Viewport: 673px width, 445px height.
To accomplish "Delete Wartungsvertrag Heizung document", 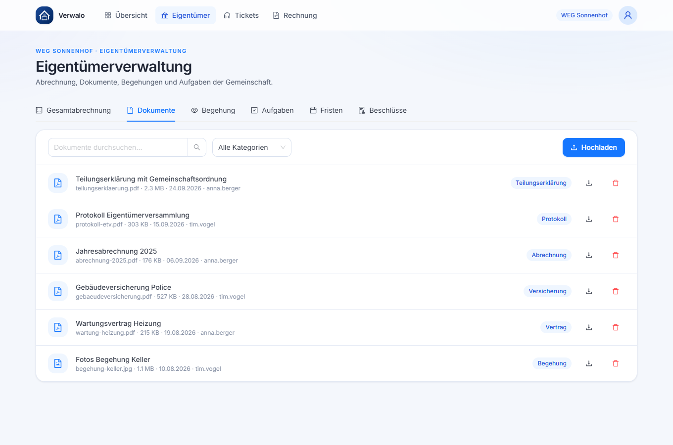I will [616, 327].
